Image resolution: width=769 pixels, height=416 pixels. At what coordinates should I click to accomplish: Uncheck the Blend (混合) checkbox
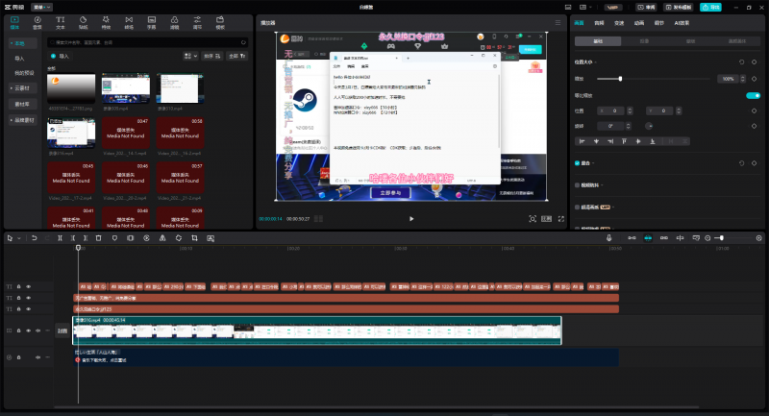576,162
